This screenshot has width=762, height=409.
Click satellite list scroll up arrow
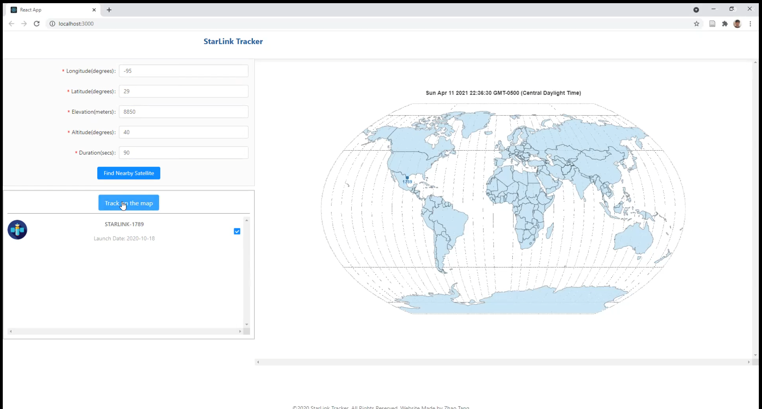pyautogui.click(x=246, y=220)
